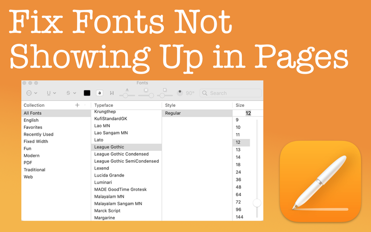Choose League Gothic SemiCondensed typeface
This screenshot has height=232, width=371.
pos(126,161)
